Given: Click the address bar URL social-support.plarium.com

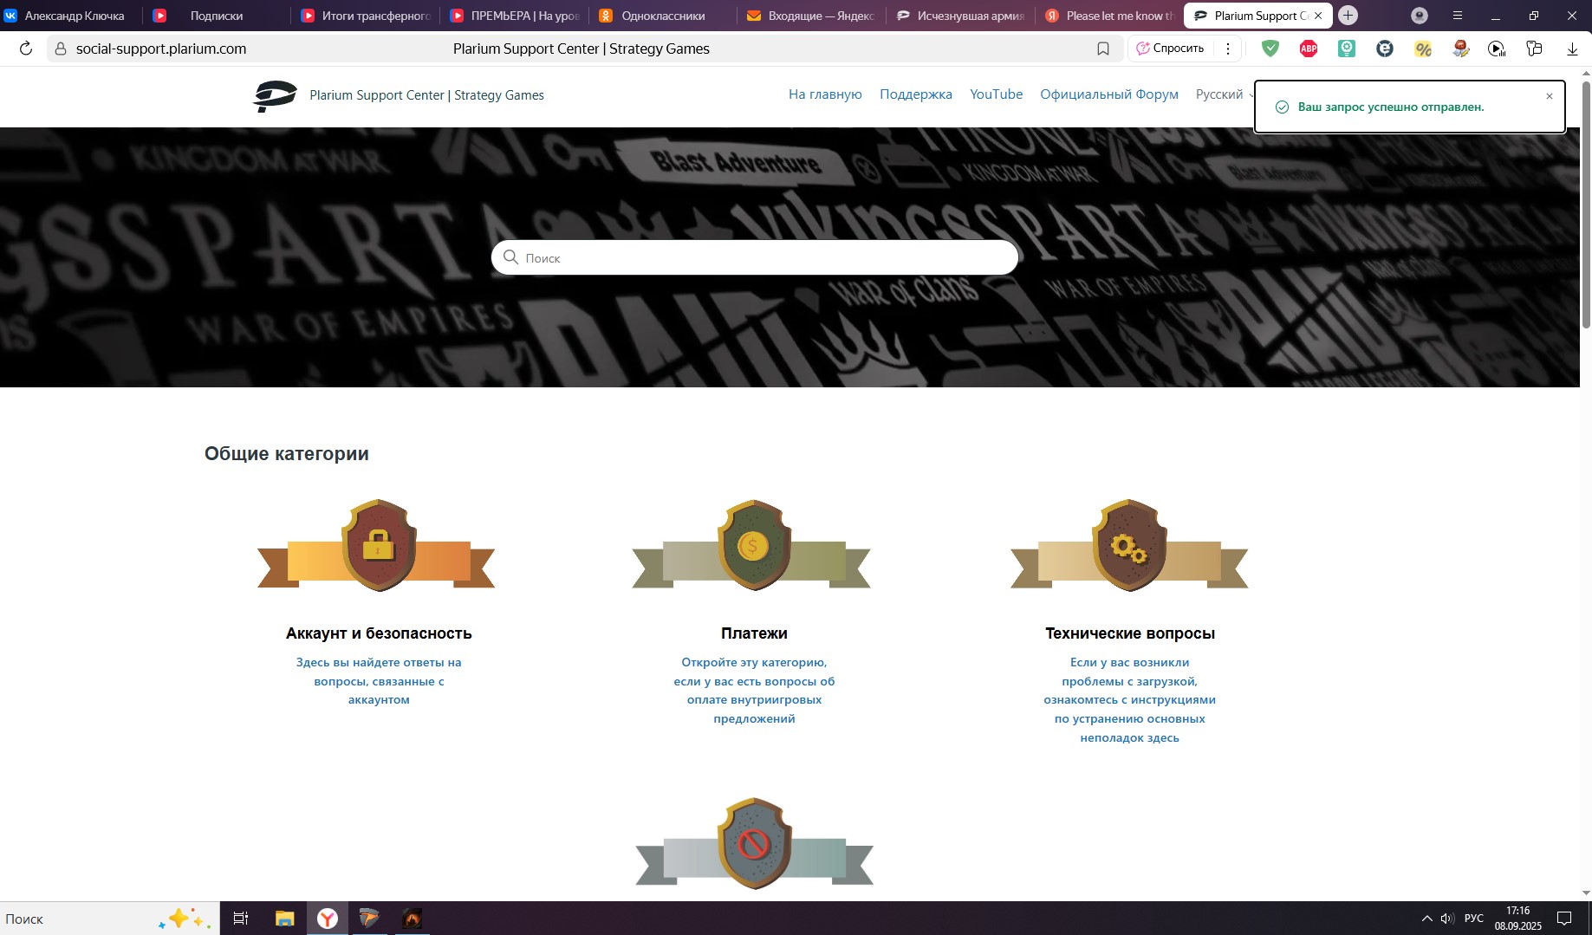Looking at the screenshot, I should (161, 49).
